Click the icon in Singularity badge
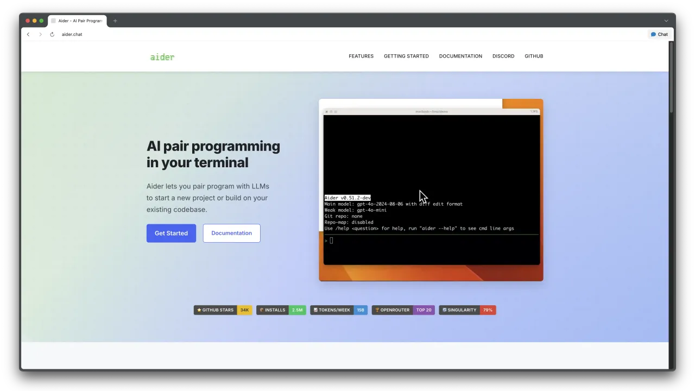The height and width of the screenshot is (391, 695). point(445,310)
